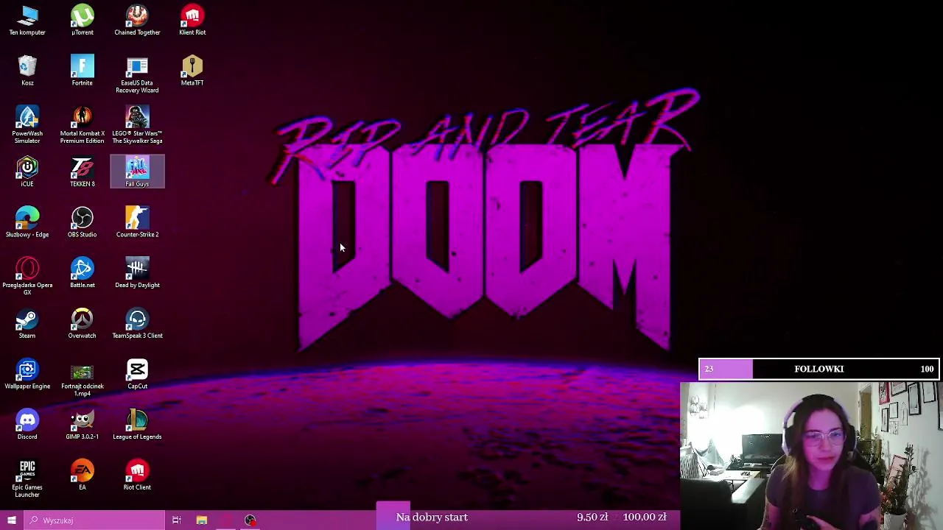Launch LEGO Star Wars Skywalker Saga
The height and width of the screenshot is (530, 943).
(137, 124)
